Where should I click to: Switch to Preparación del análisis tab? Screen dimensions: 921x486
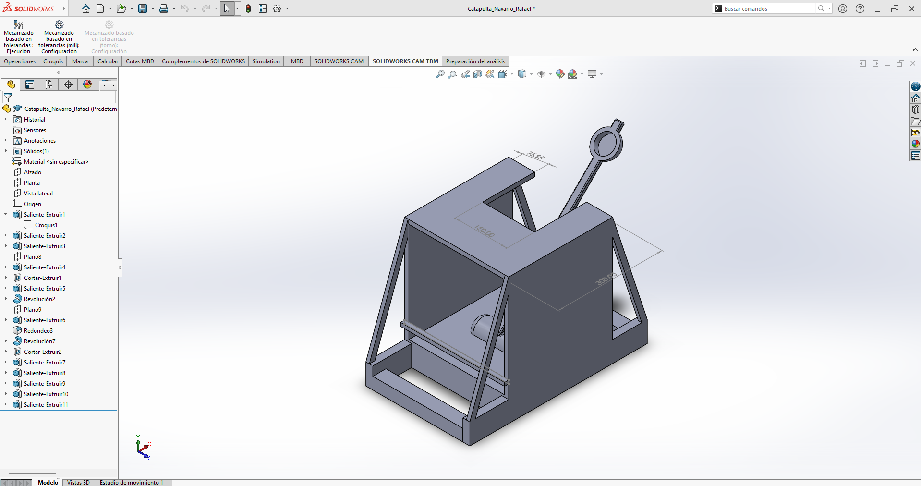475,61
